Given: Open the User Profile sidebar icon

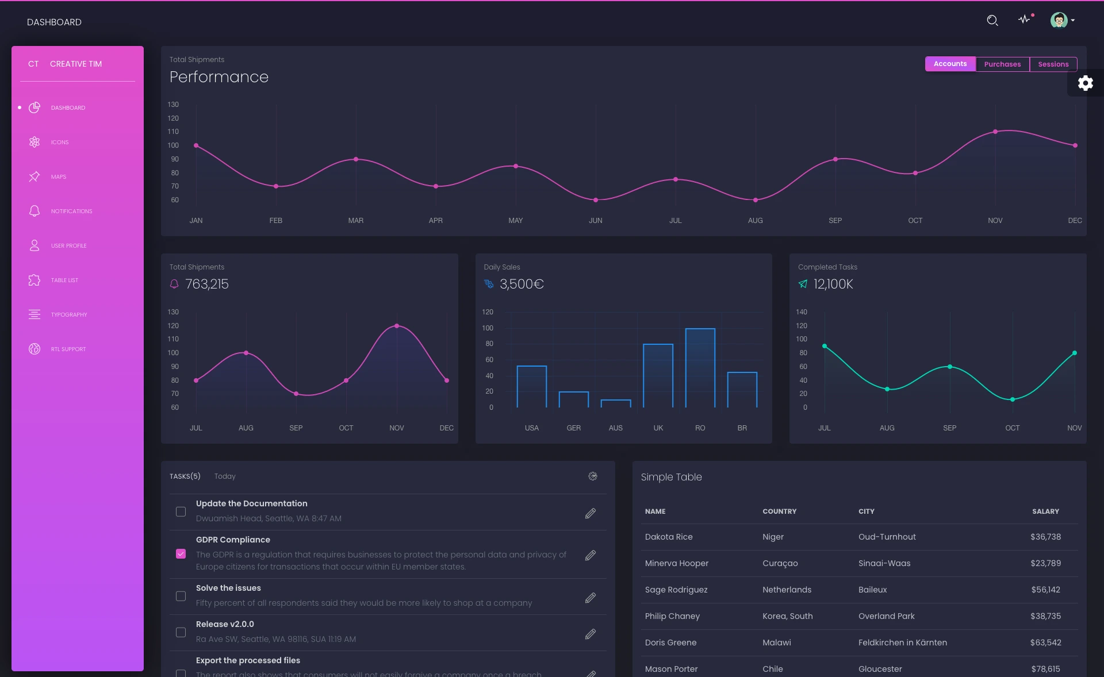Looking at the screenshot, I should point(34,245).
